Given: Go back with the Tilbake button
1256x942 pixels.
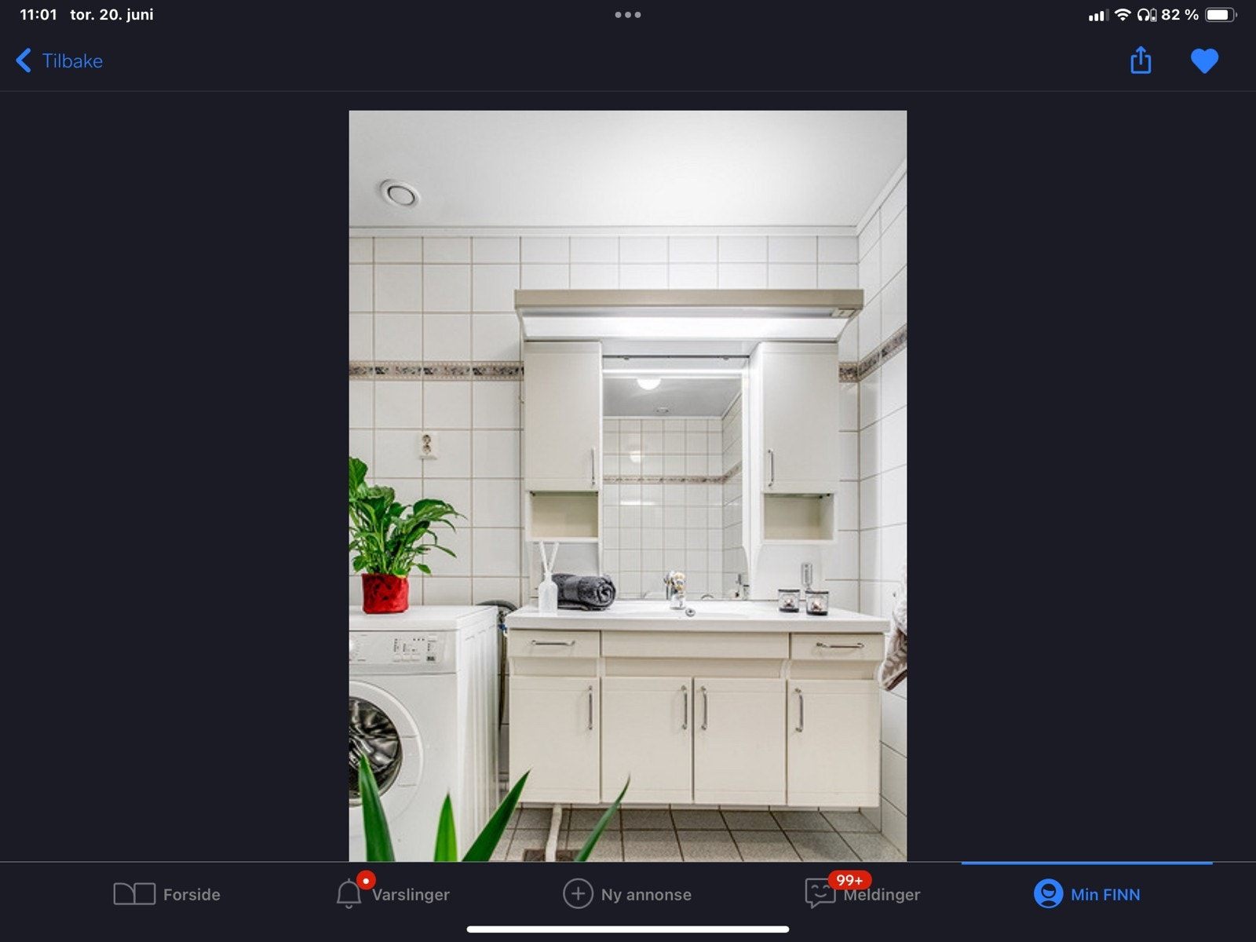Looking at the screenshot, I should tap(60, 61).
